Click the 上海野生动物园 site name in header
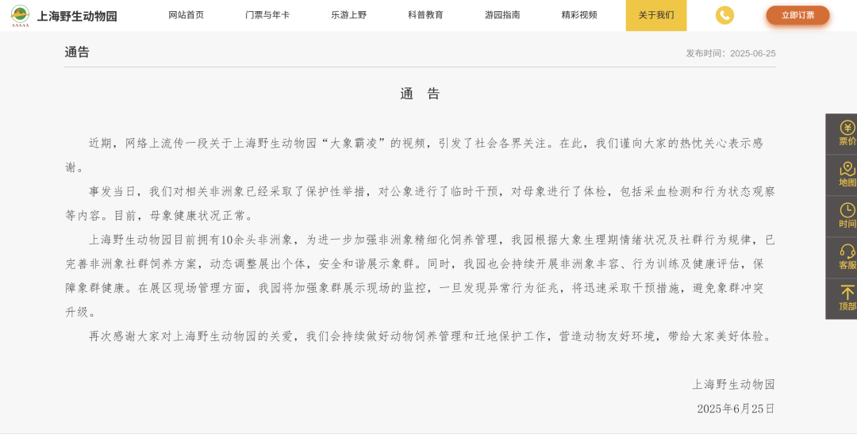 click(77, 16)
